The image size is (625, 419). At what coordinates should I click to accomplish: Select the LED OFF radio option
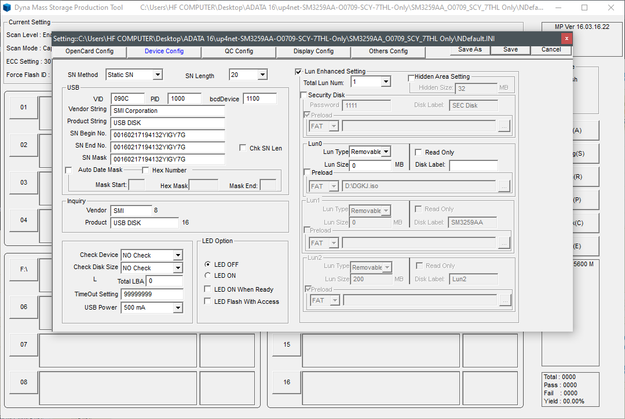208,264
